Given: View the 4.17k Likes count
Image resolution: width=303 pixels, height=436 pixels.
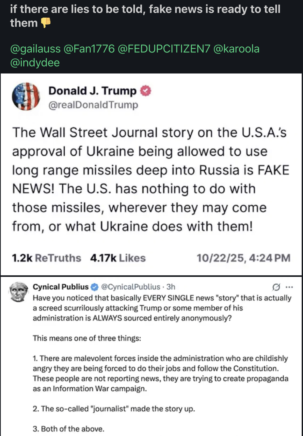Looking at the screenshot, I should coord(118,258).
